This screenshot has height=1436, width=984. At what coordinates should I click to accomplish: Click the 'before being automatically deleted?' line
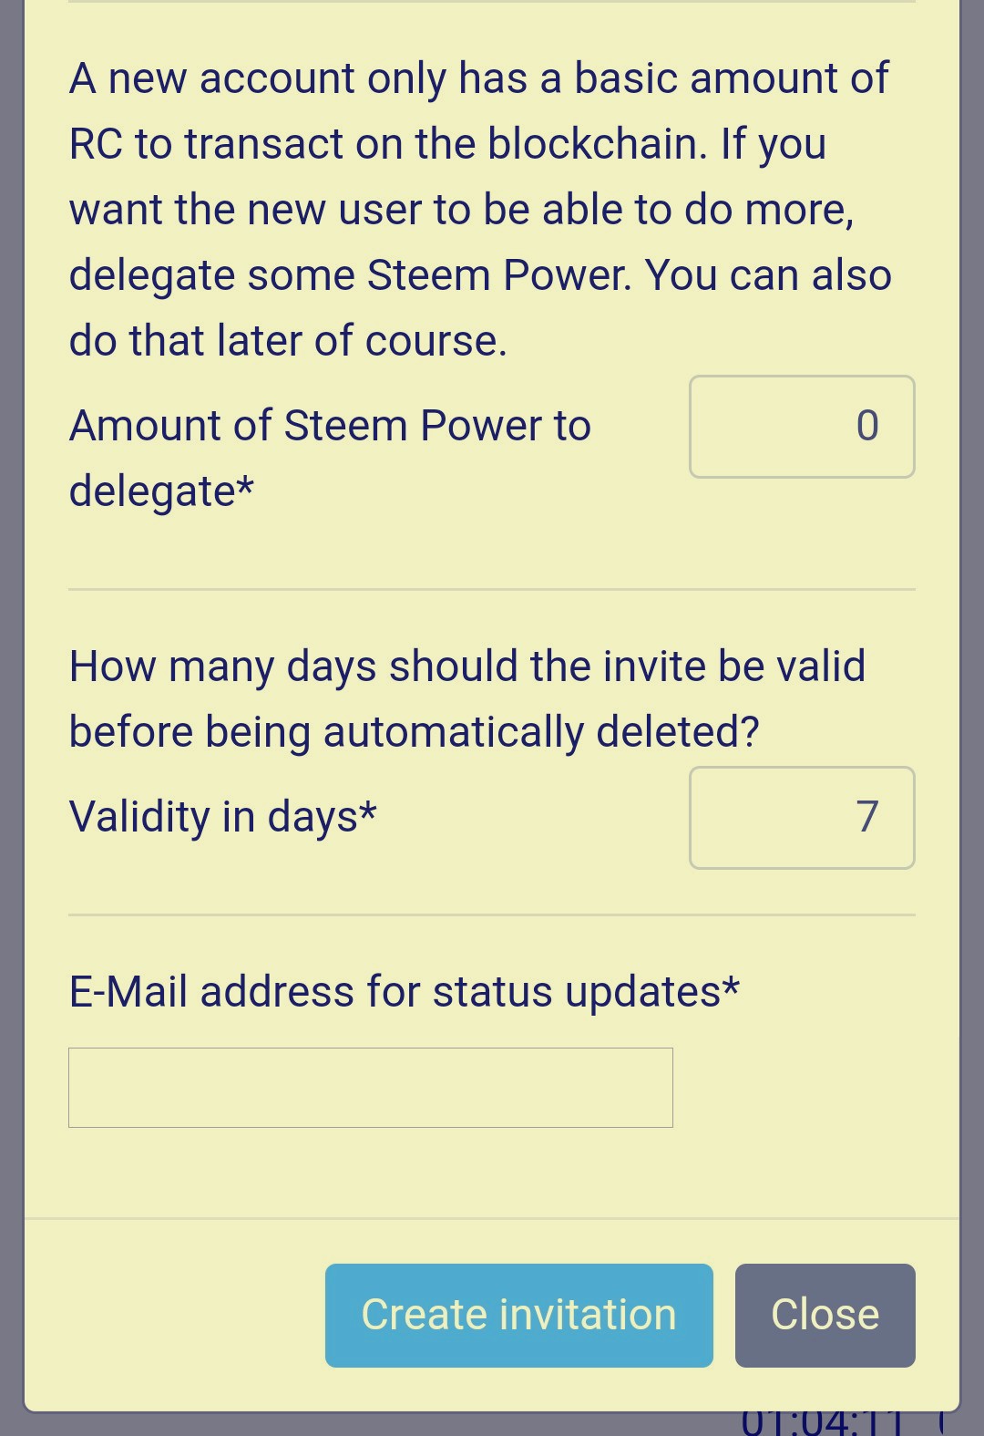pyautogui.click(x=415, y=732)
